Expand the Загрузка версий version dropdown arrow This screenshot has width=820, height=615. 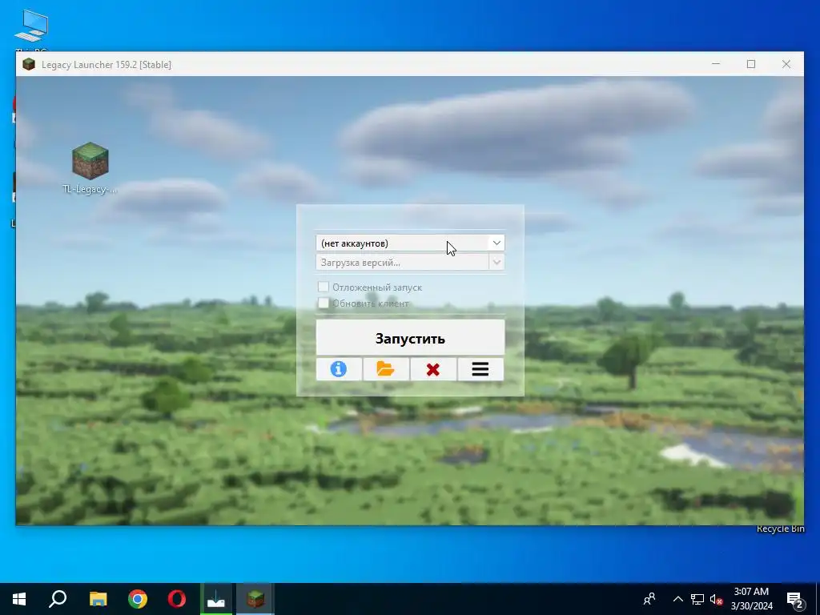(496, 262)
